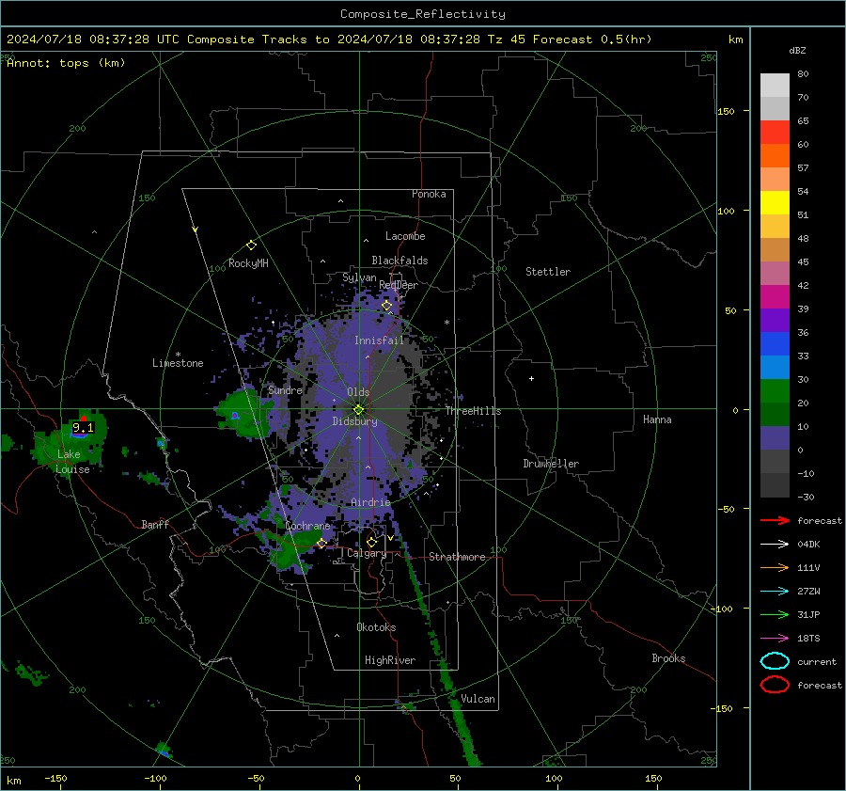Click the 10 dBZ slate-blue swatch

point(775,438)
